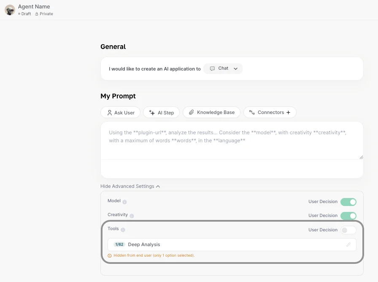Click the Model info icon

click(124, 202)
